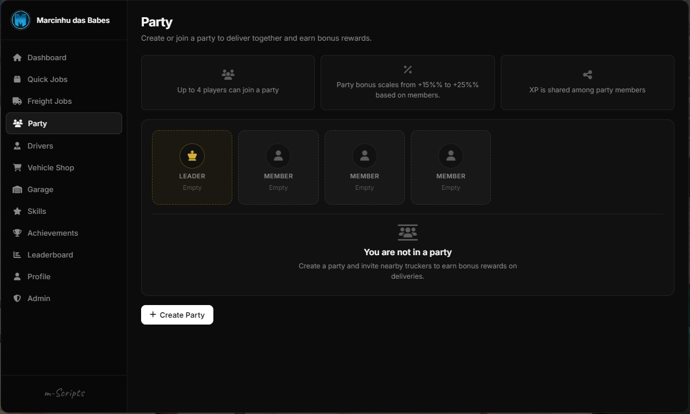
Task: Click the Admin shield icon
Action: point(17,298)
